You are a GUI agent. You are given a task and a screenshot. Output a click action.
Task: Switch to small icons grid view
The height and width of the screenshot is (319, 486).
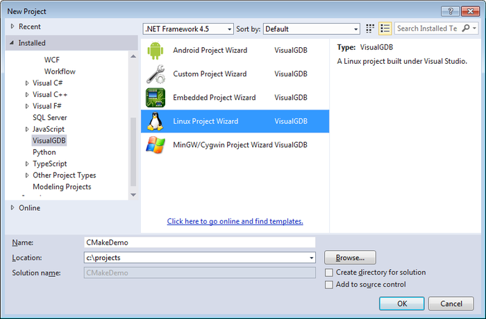tap(370, 28)
